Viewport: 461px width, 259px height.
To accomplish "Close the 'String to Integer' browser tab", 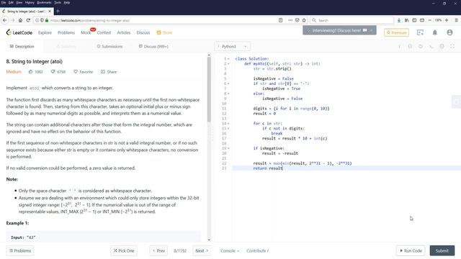I will point(50,12).
